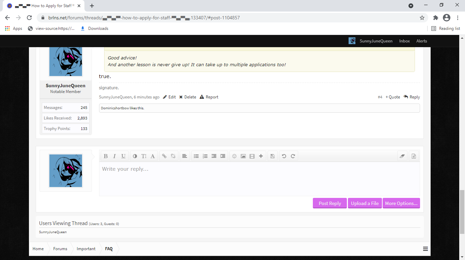Viewport: 465px width, 260px height.
Task: Undo last edit in reply editor
Action: 284,156
